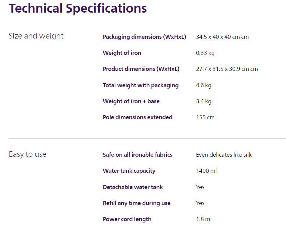
Task: Click the Size and weight section title
Action: 36,36
